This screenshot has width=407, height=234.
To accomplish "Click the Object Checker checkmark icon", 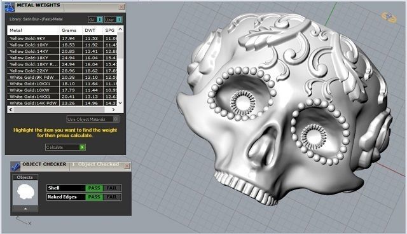I will coord(15,167).
